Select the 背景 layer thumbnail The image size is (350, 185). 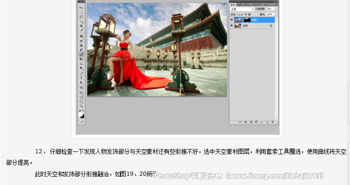pyautogui.click(x=238, y=25)
